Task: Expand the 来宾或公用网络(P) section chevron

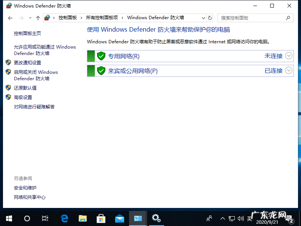Action: pyautogui.click(x=289, y=70)
